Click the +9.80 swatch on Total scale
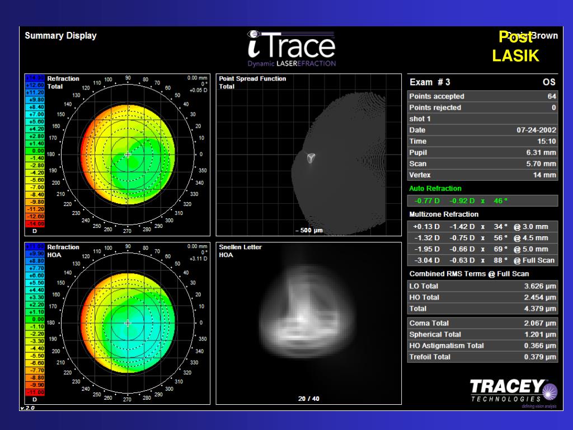 point(35,100)
